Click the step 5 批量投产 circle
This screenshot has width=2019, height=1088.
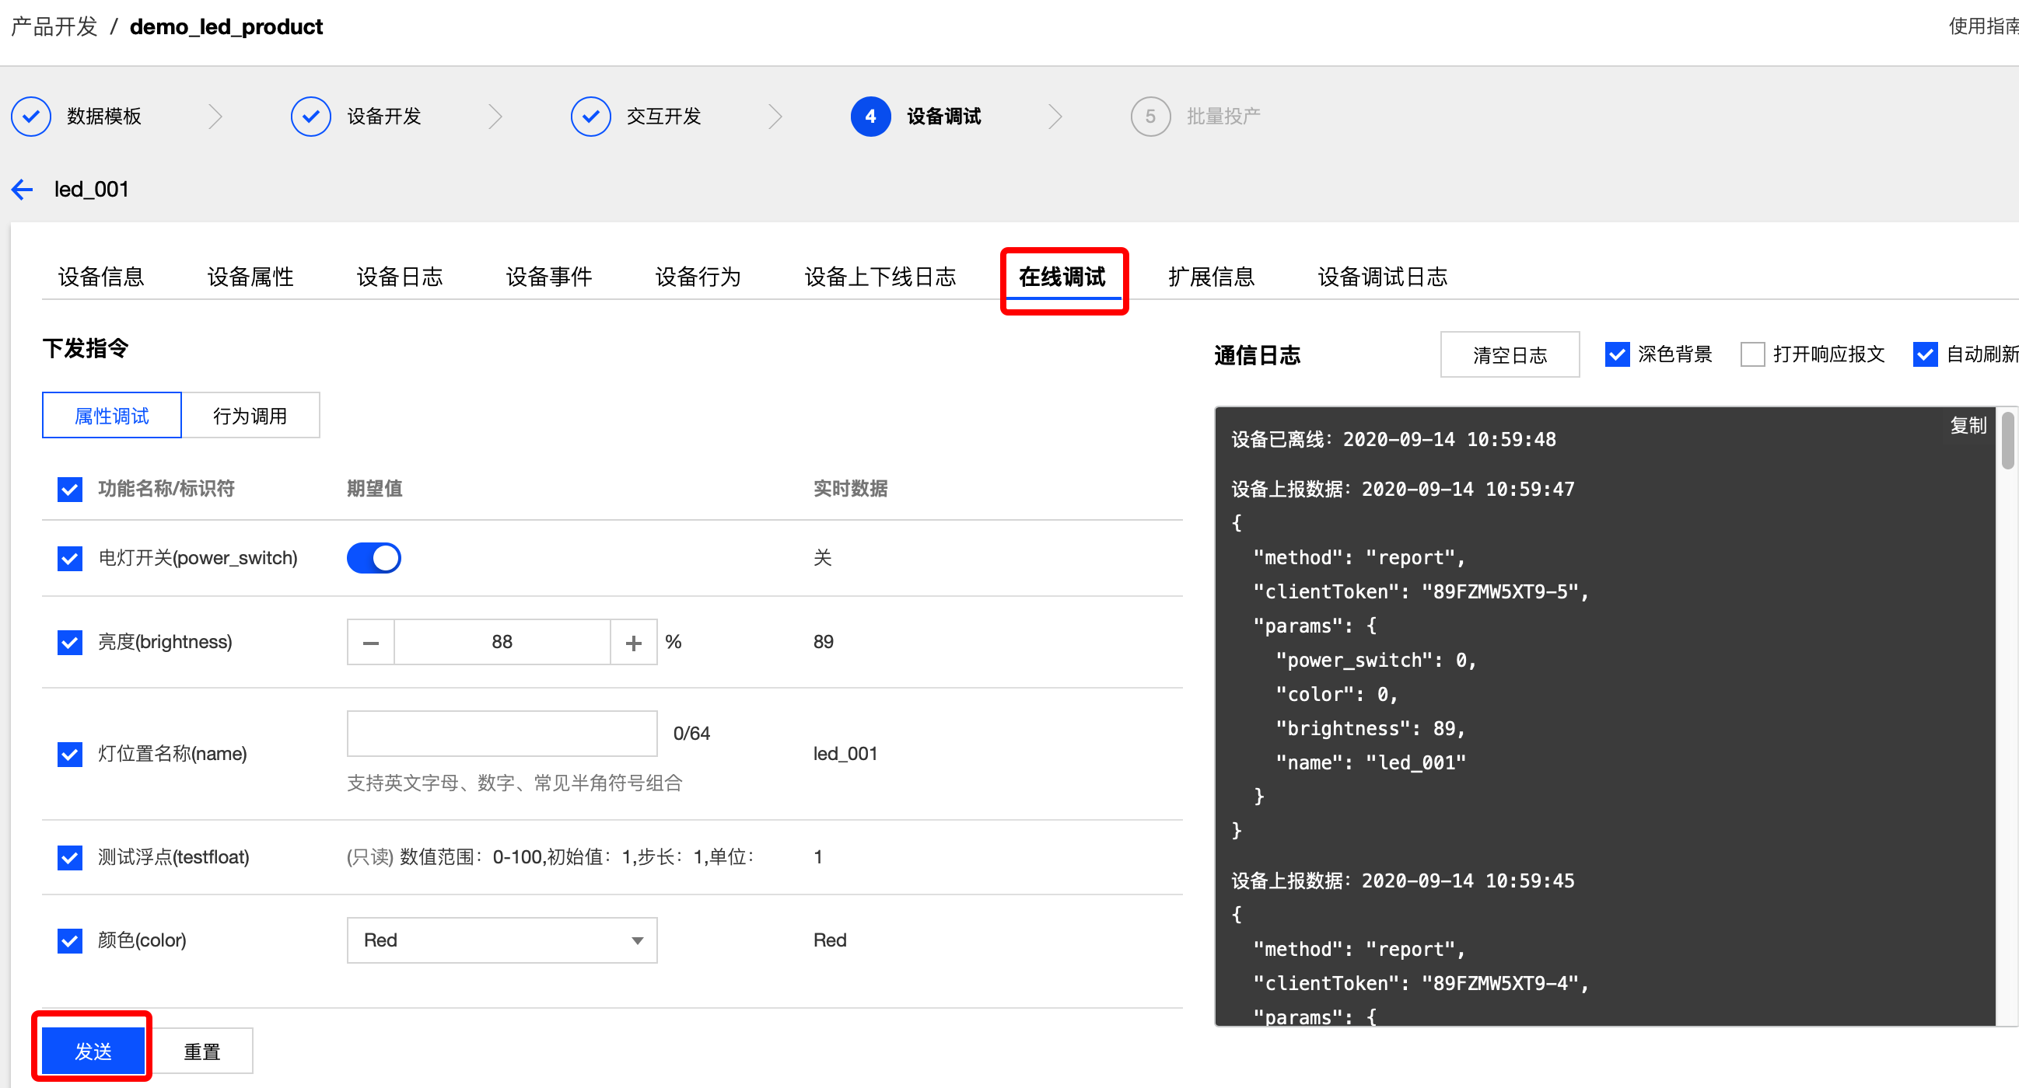tap(1149, 117)
